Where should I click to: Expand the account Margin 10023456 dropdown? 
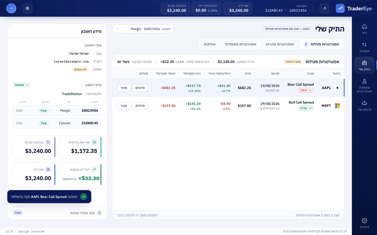click(x=143, y=29)
